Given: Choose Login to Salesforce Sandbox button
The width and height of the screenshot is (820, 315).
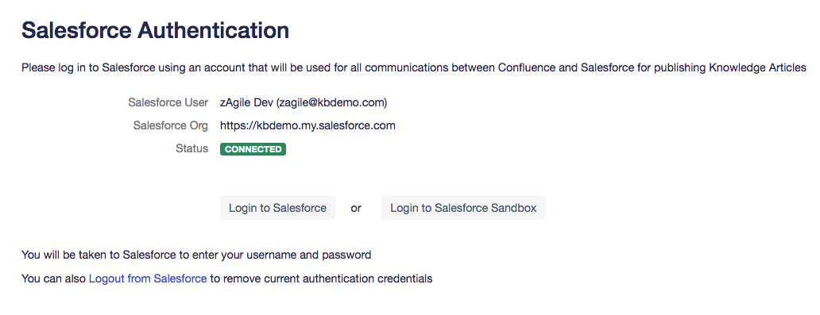Looking at the screenshot, I should coord(463,208).
